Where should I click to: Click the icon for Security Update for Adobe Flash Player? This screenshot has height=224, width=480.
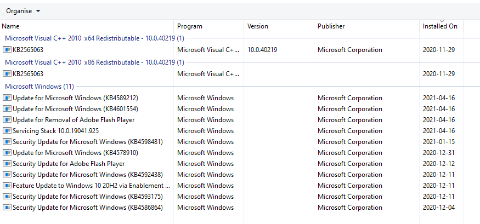(x=7, y=164)
